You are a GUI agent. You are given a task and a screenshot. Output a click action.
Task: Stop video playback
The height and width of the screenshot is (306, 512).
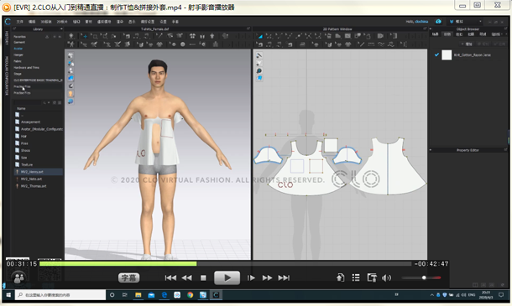pos(203,277)
